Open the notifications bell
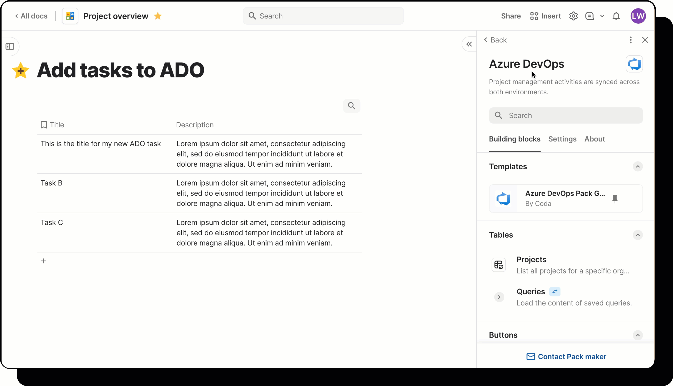Image resolution: width=673 pixels, height=386 pixels. (616, 16)
